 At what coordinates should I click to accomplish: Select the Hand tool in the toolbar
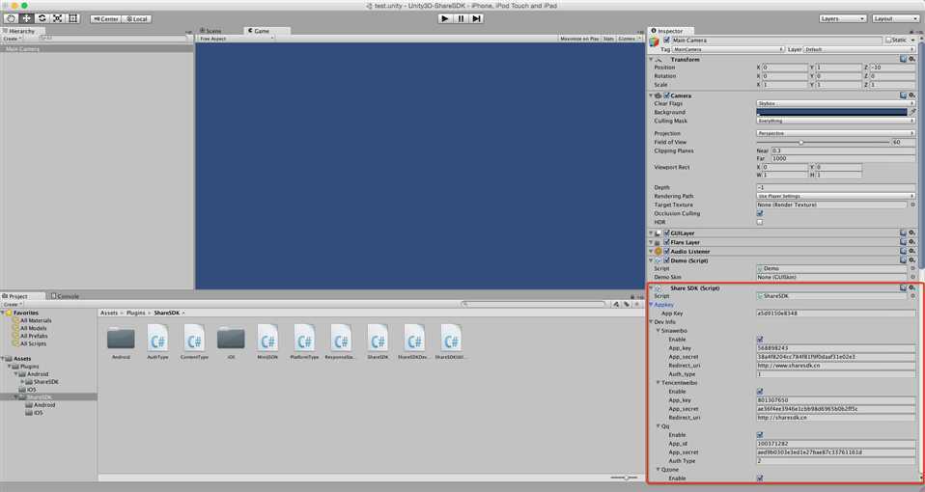point(11,19)
